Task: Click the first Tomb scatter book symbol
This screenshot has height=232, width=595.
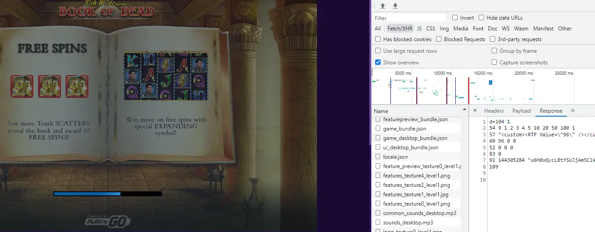Action: [x=22, y=86]
